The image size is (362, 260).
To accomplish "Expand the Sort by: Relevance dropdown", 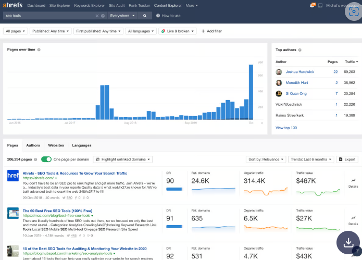I will 266,159.
